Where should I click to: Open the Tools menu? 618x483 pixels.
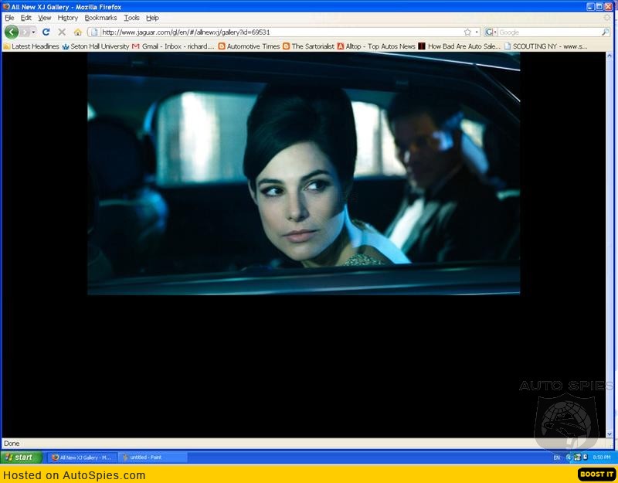131,18
